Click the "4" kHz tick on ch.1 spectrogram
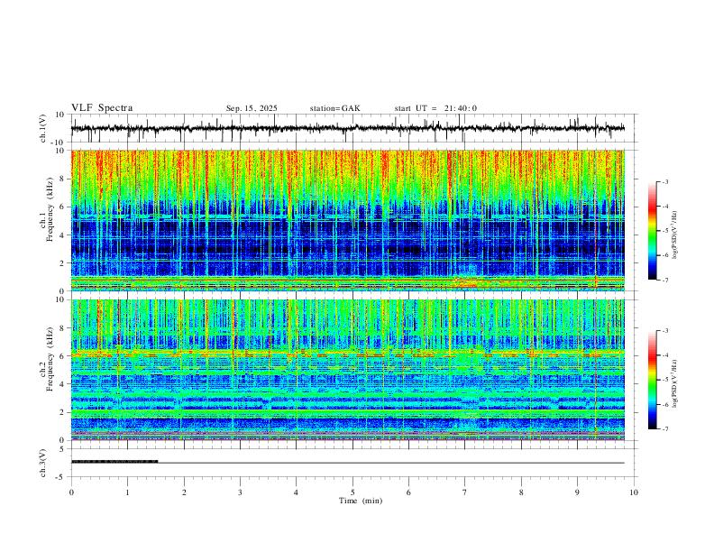714x552 pixels. (62, 235)
